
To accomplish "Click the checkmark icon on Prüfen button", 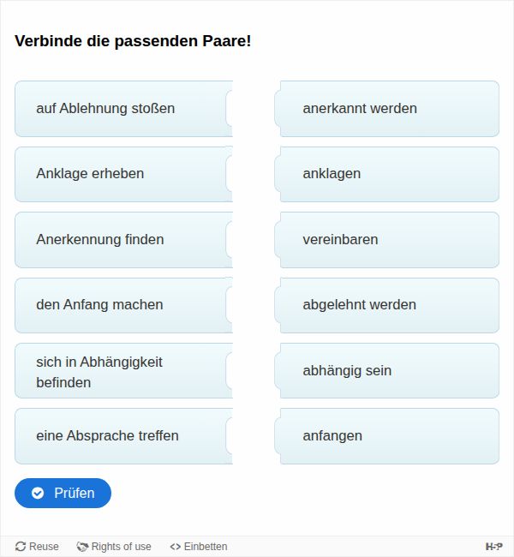I will click(x=38, y=493).
